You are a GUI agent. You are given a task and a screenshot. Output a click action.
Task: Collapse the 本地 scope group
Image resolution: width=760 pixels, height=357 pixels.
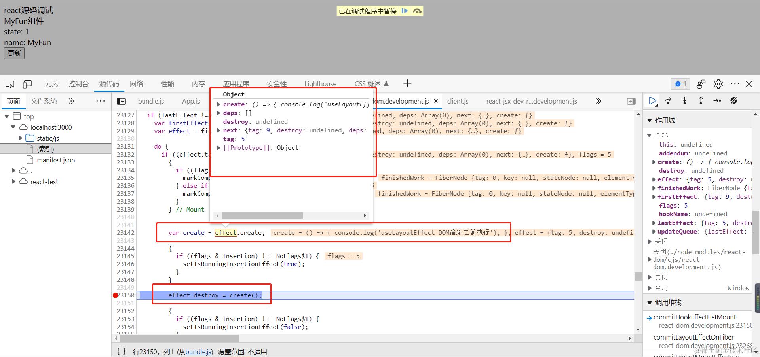click(649, 135)
